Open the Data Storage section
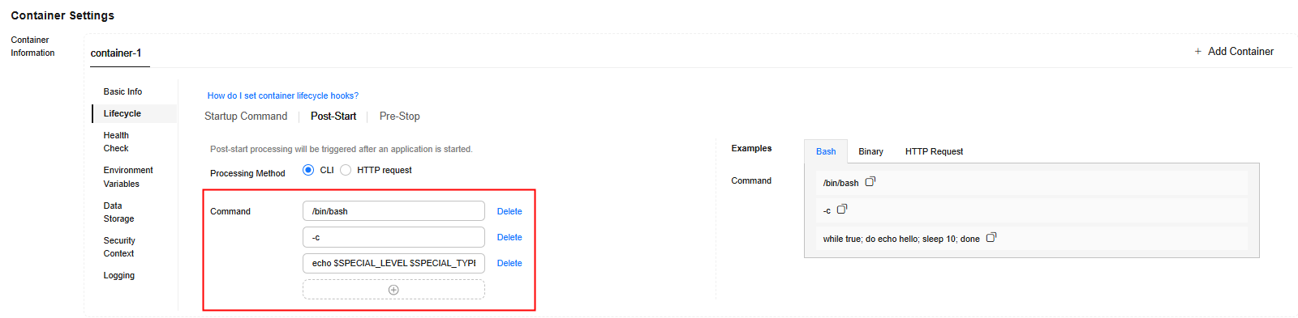Image resolution: width=1298 pixels, height=318 pixels. (x=118, y=212)
